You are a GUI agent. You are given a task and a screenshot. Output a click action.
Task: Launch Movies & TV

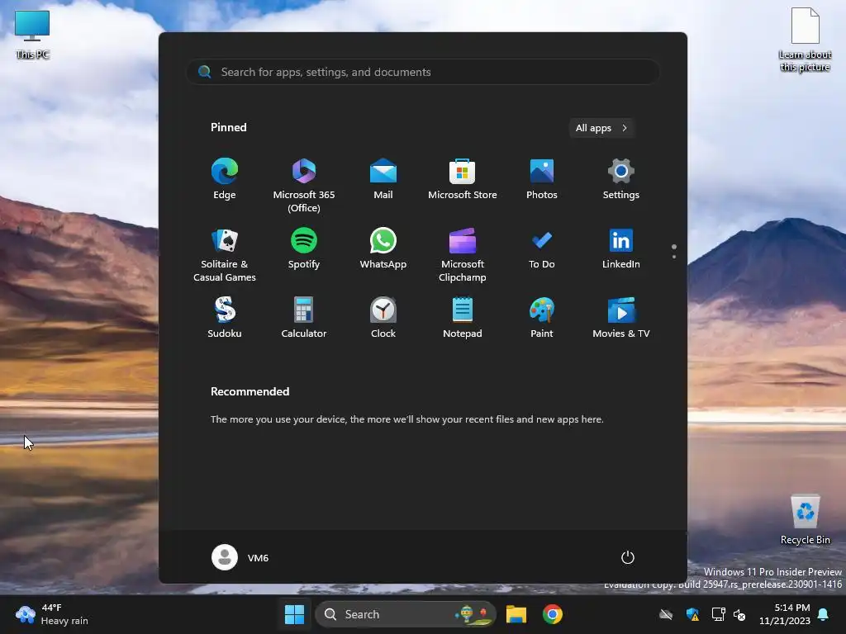click(x=621, y=318)
